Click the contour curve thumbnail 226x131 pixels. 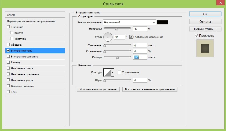[x=108, y=72]
